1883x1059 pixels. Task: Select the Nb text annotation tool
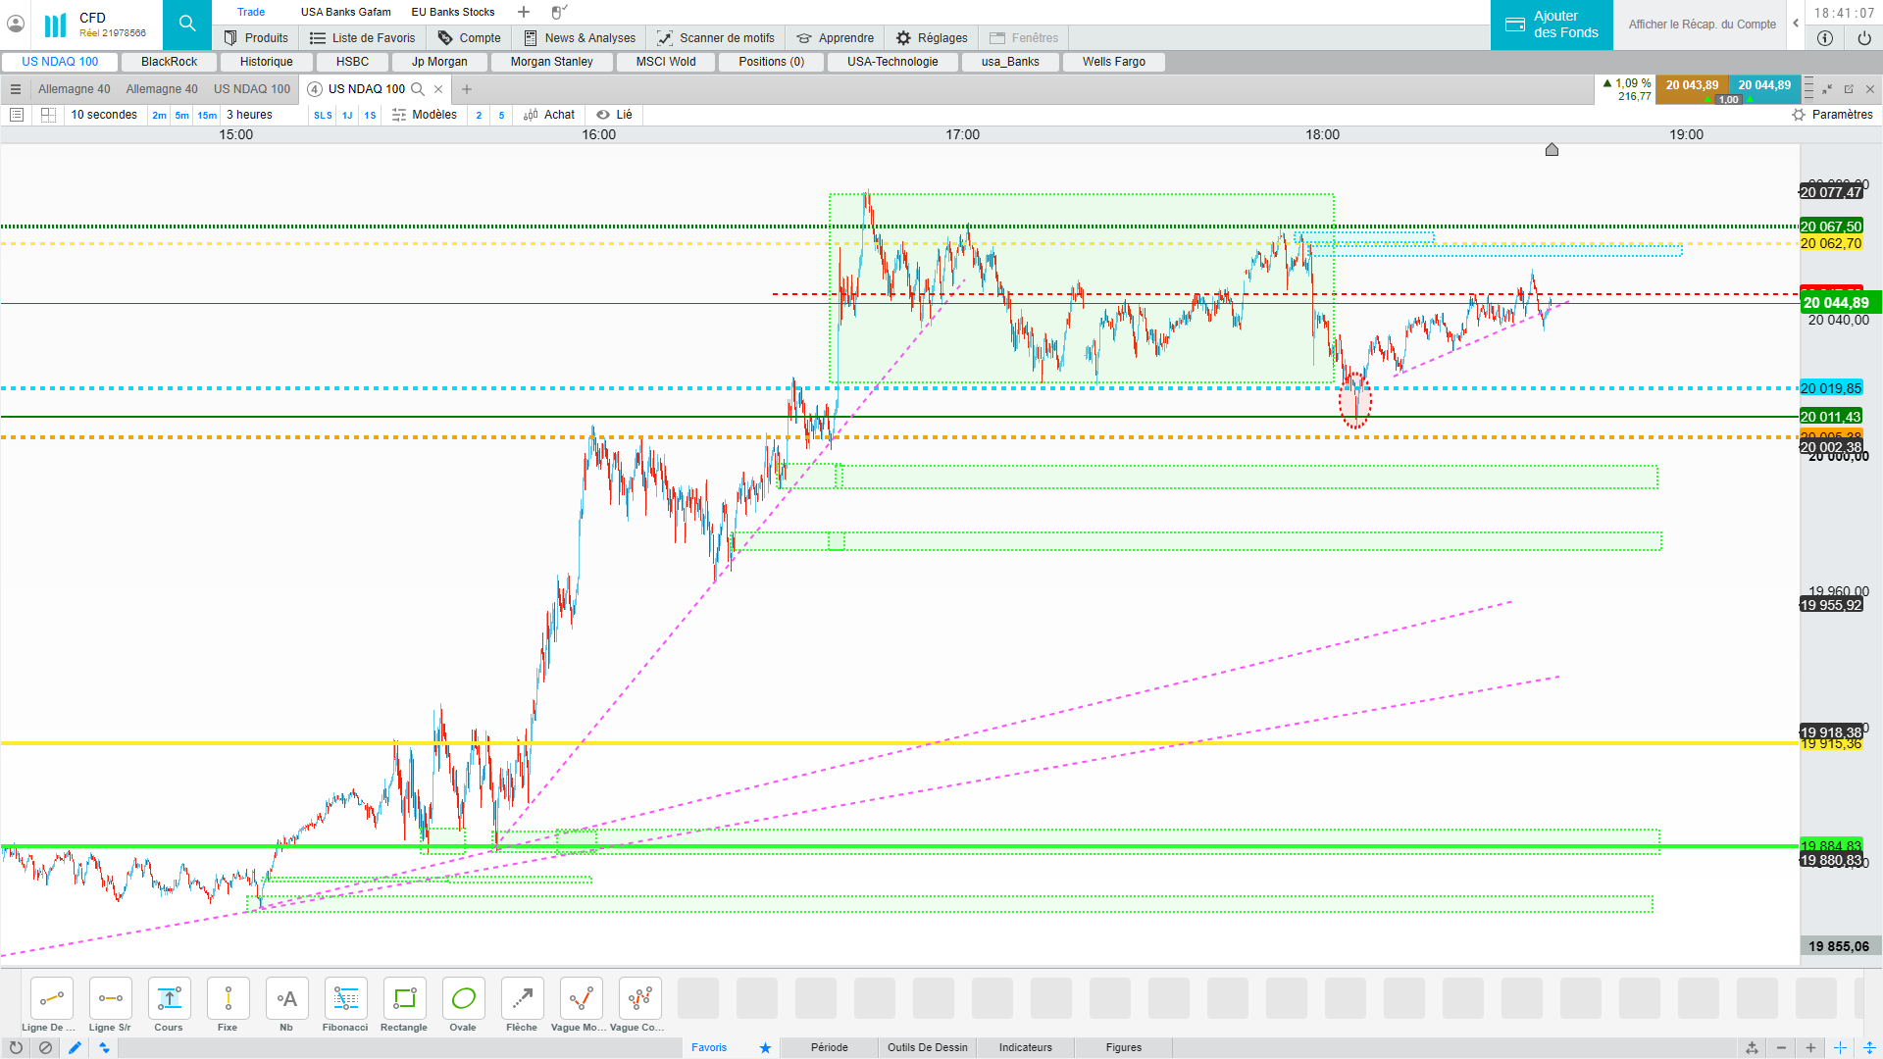pos(286,999)
